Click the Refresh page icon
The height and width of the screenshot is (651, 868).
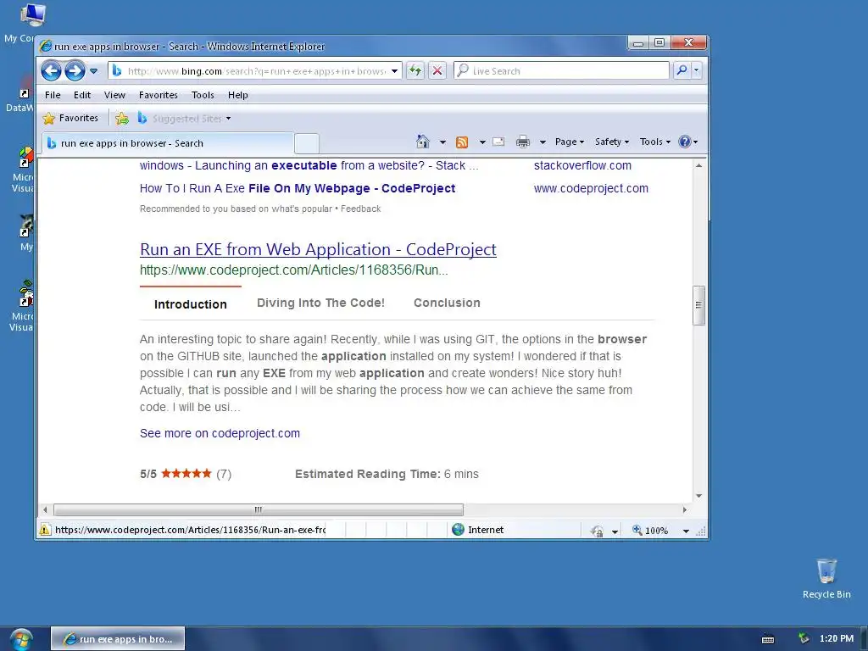[x=415, y=71]
